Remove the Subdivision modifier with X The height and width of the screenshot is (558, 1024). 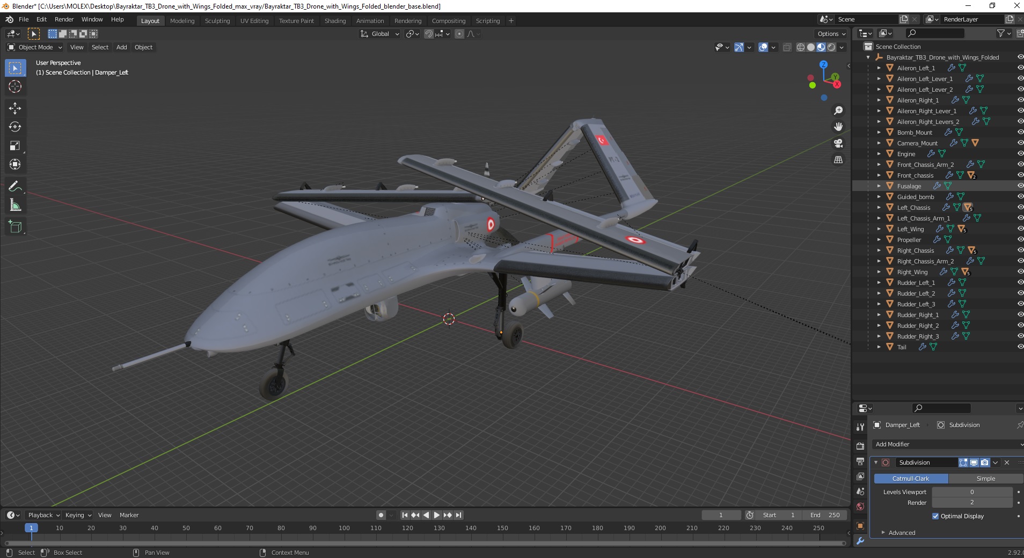(x=1007, y=462)
